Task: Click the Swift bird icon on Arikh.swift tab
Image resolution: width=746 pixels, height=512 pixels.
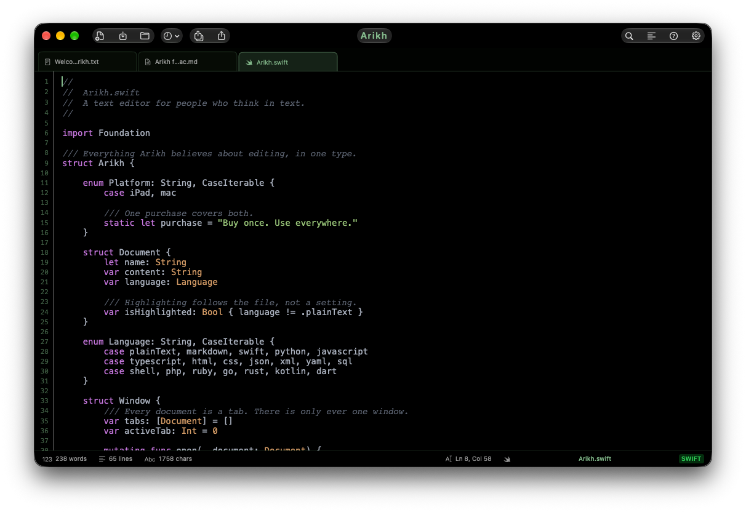Action: pyautogui.click(x=249, y=62)
